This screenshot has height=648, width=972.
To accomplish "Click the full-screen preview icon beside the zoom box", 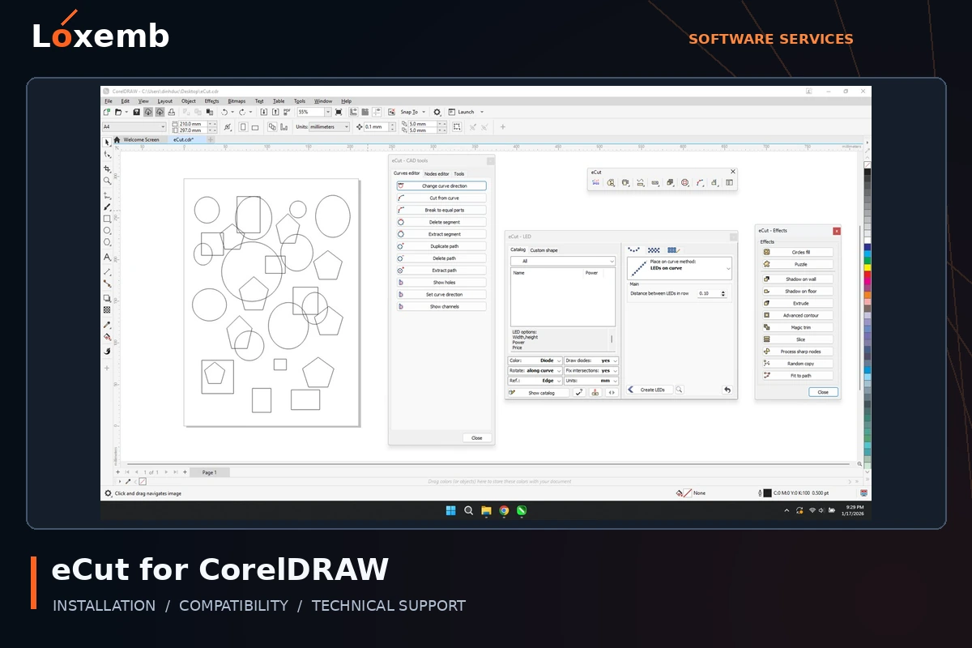I will (339, 112).
